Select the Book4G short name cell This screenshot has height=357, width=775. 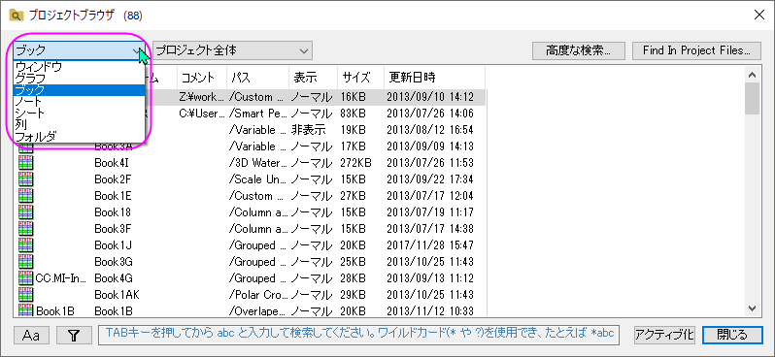pos(114,278)
